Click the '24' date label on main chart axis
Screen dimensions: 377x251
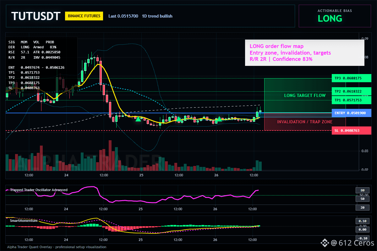coord(66,175)
